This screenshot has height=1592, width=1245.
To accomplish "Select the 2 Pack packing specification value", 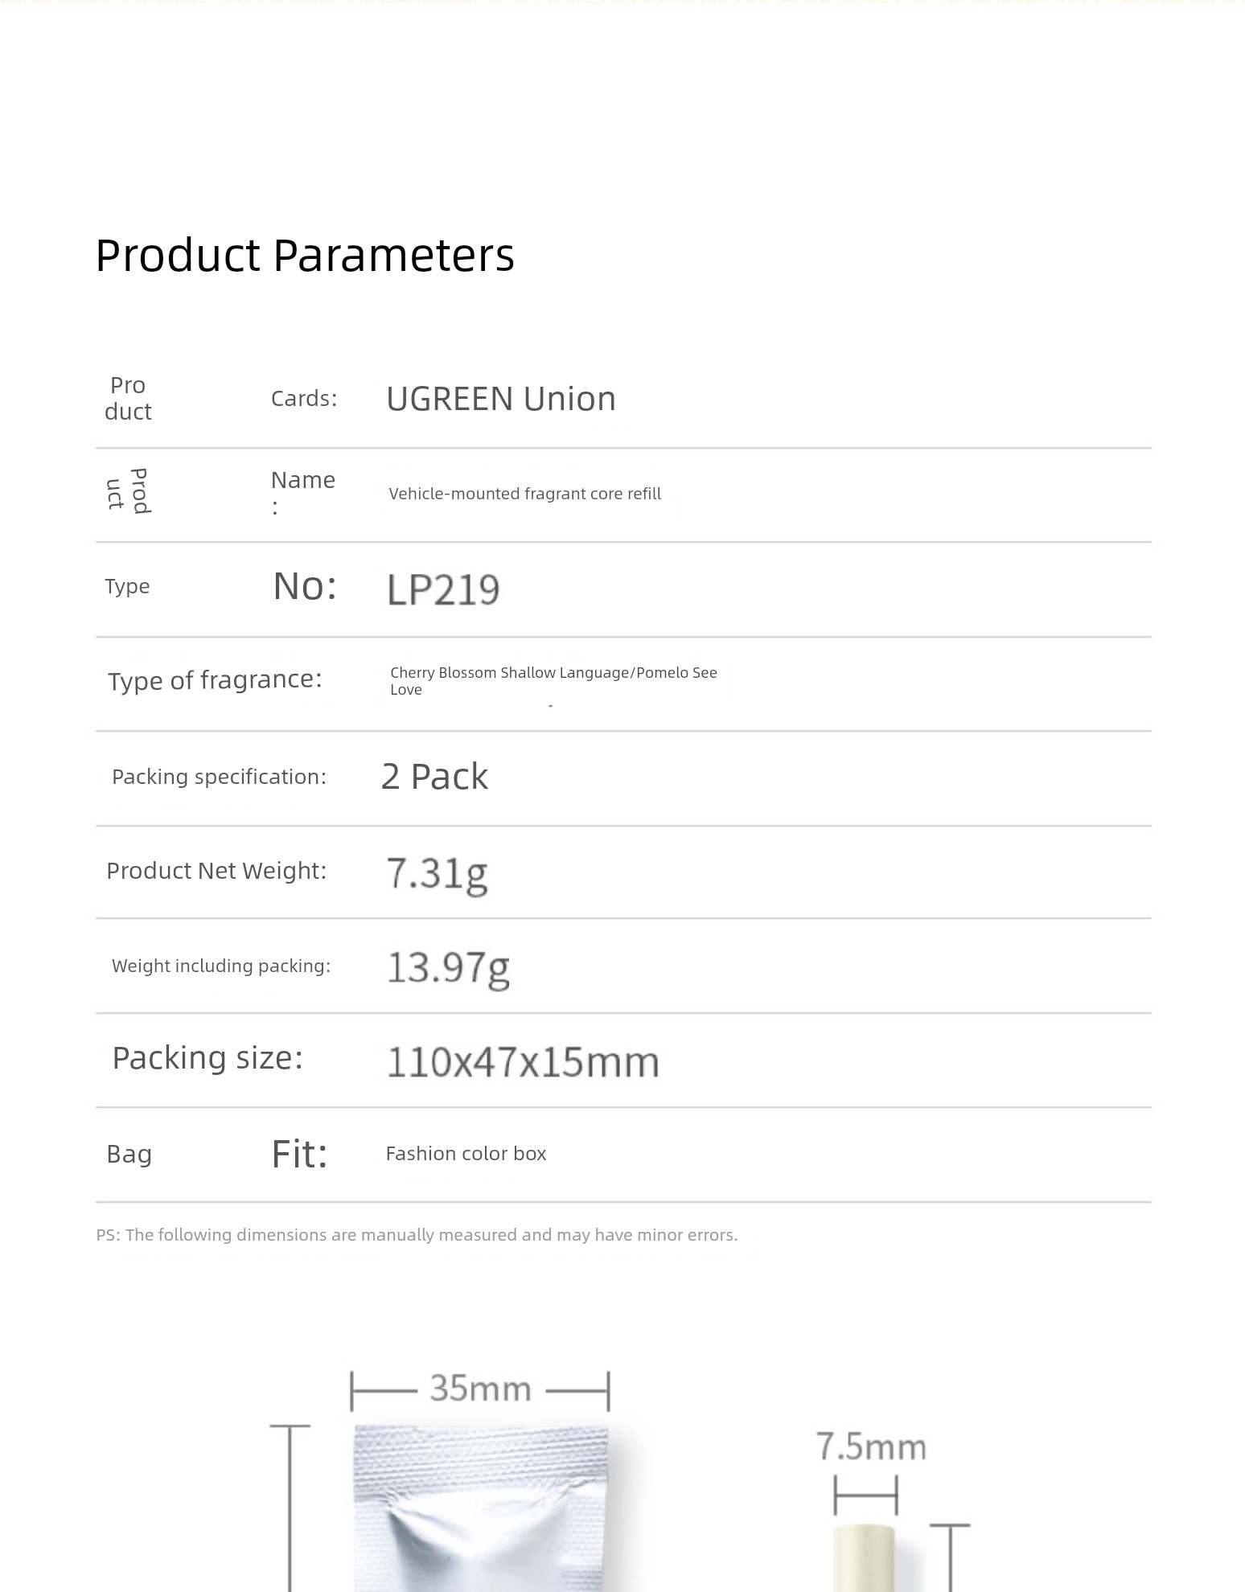I will pyautogui.click(x=434, y=777).
